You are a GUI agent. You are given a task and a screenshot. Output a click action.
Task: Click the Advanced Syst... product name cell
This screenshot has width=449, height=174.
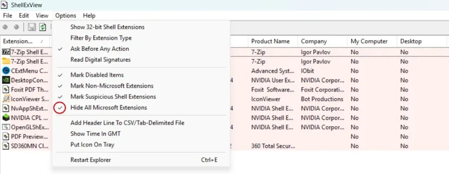point(272,71)
